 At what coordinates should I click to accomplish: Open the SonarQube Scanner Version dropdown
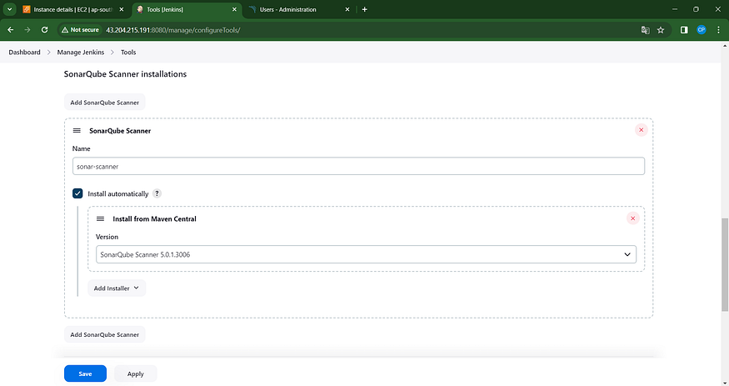(x=366, y=254)
